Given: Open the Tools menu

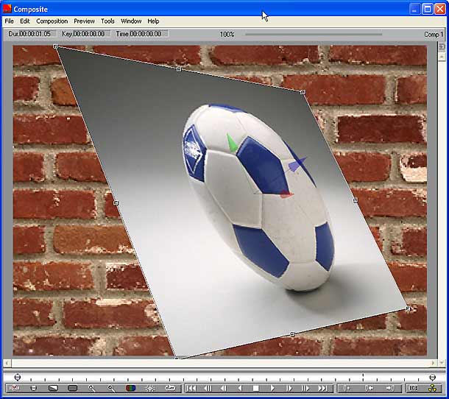Looking at the screenshot, I should point(107,21).
